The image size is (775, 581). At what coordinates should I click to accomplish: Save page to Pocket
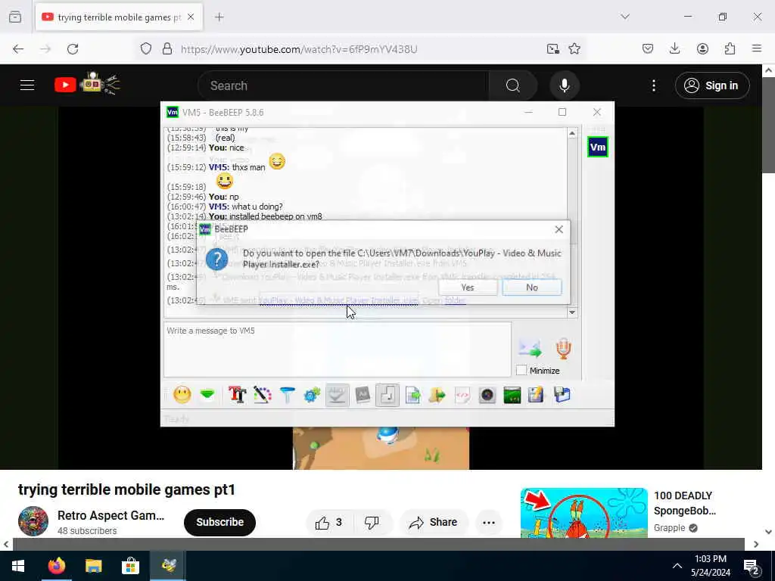pyautogui.click(x=648, y=49)
